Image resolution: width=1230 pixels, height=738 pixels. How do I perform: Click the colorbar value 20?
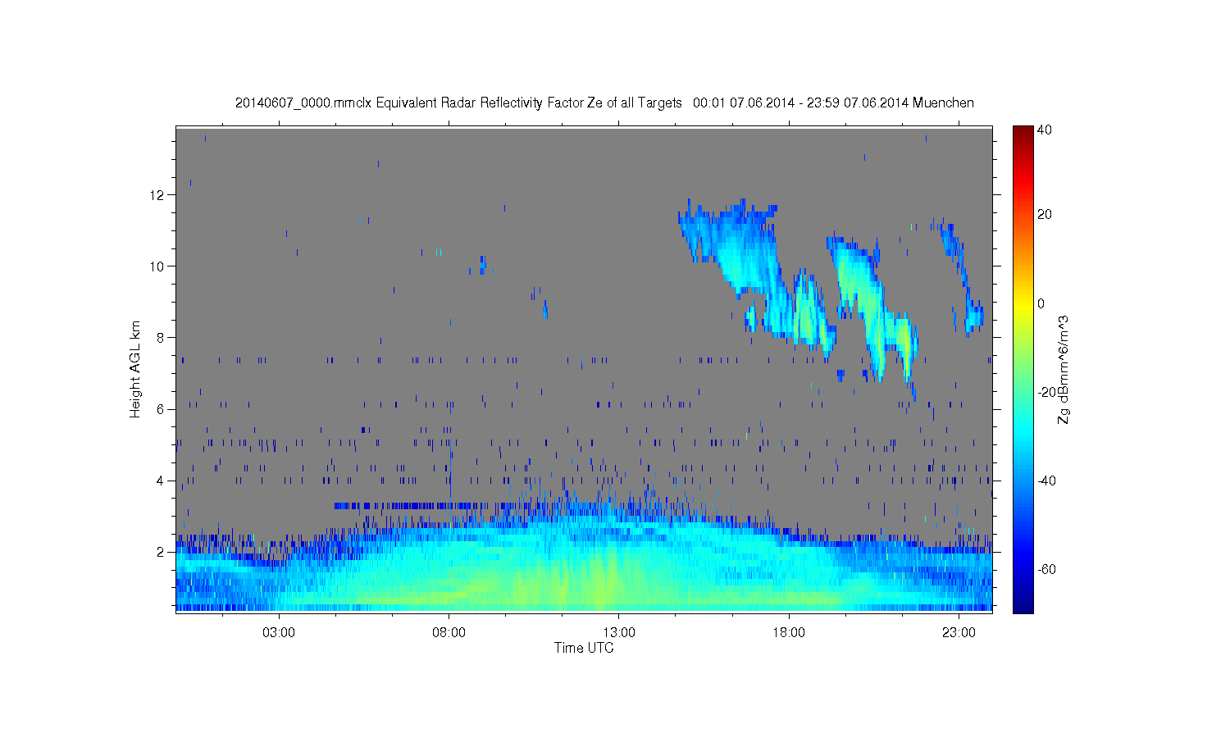1045,215
